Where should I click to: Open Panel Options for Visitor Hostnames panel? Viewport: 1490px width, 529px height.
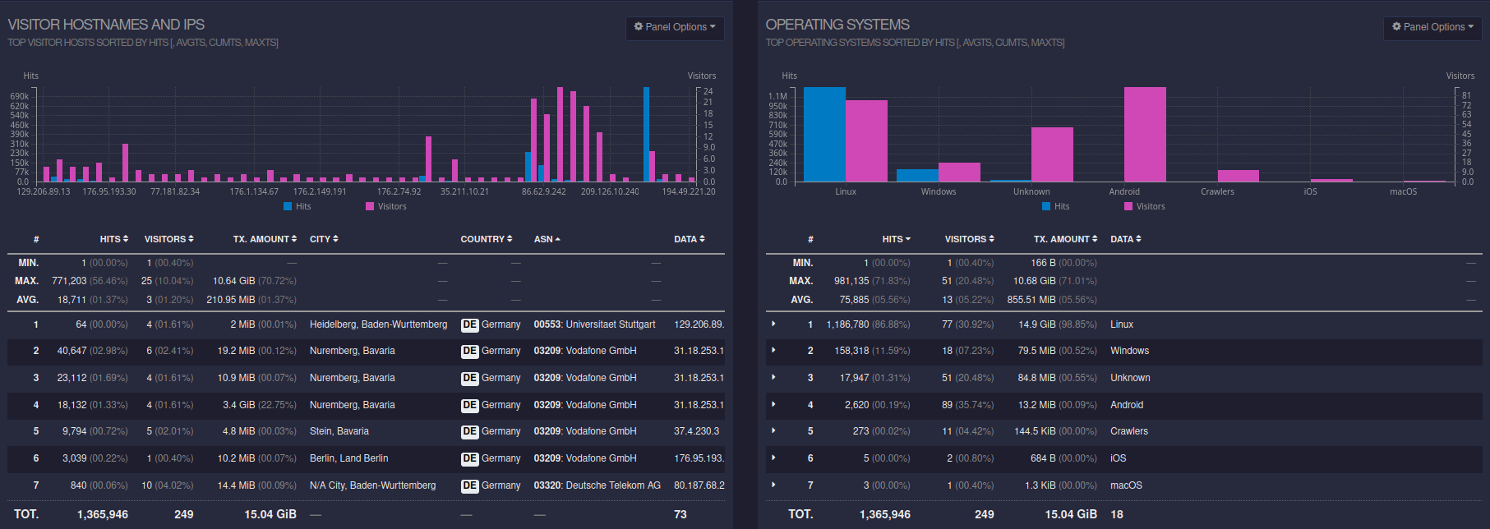674,27
